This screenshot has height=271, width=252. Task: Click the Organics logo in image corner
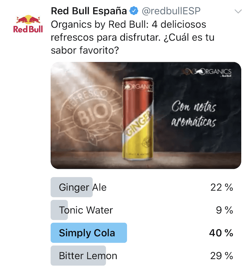coord(207,72)
